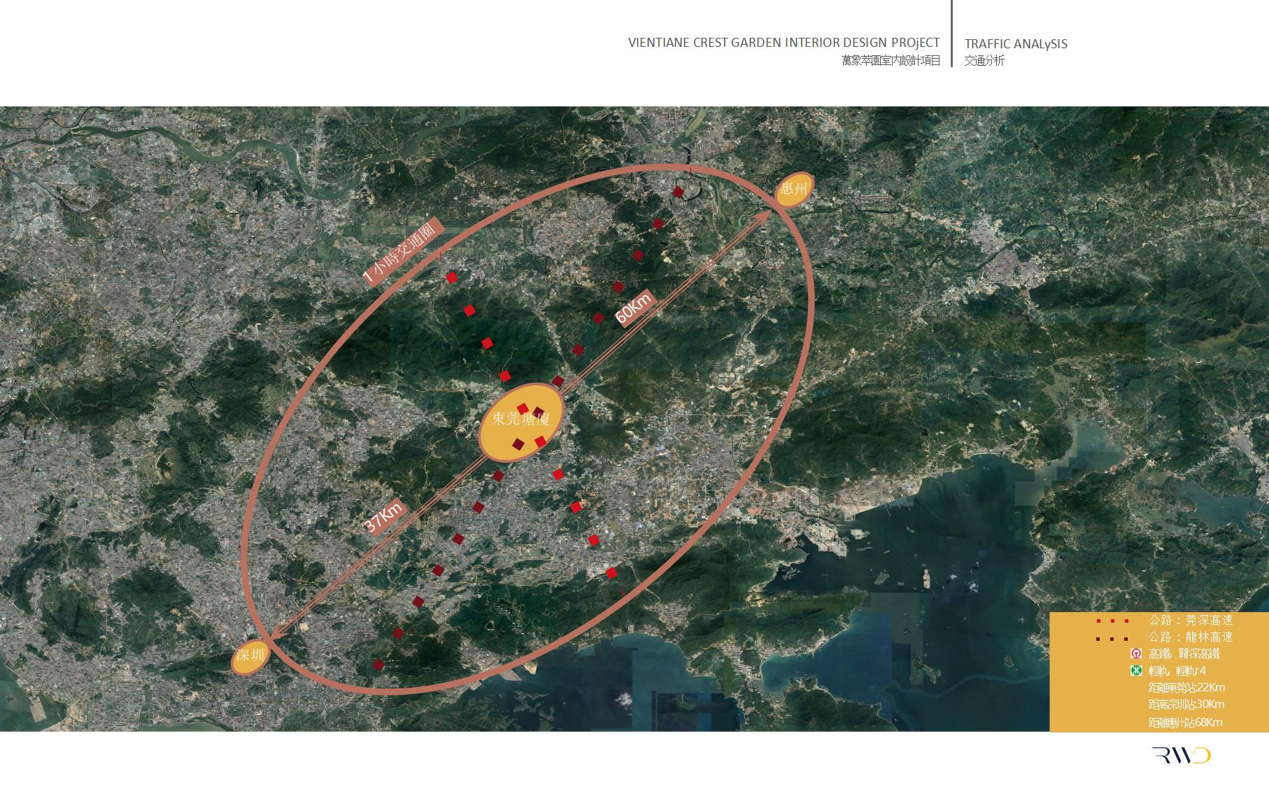Screen dimensions: 1269x785
Task: Select the 1 小時交通圈 label
Action: pos(404,253)
